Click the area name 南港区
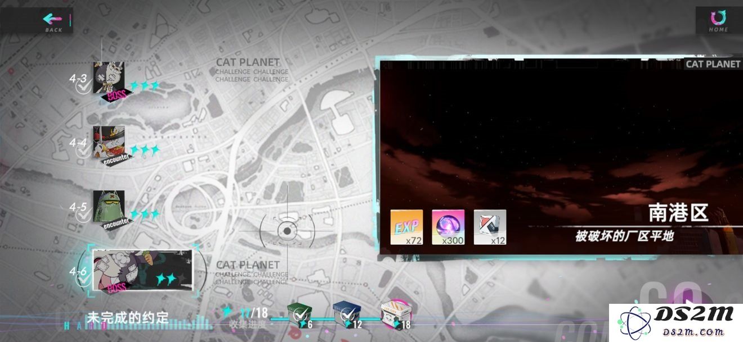This screenshot has width=743, height=342. click(678, 213)
